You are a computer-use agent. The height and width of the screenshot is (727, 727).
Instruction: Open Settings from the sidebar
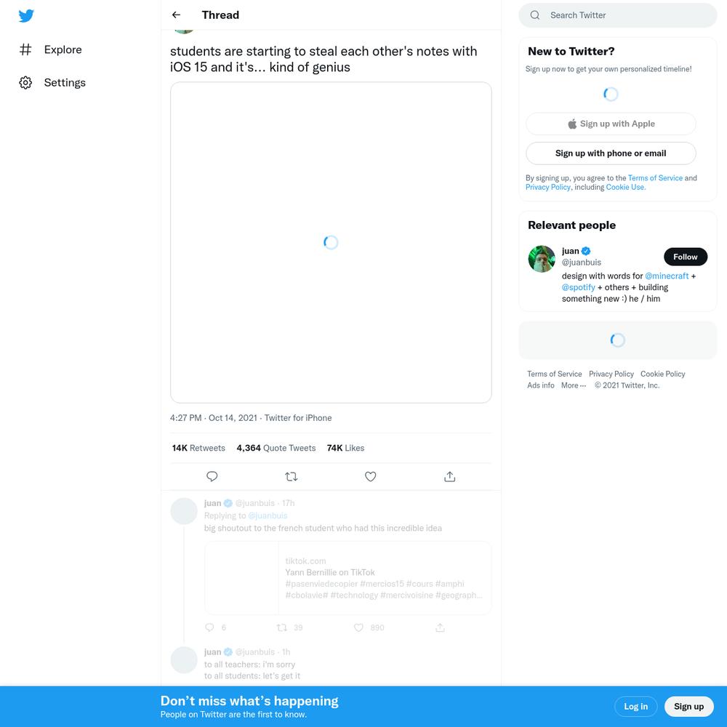click(52, 83)
